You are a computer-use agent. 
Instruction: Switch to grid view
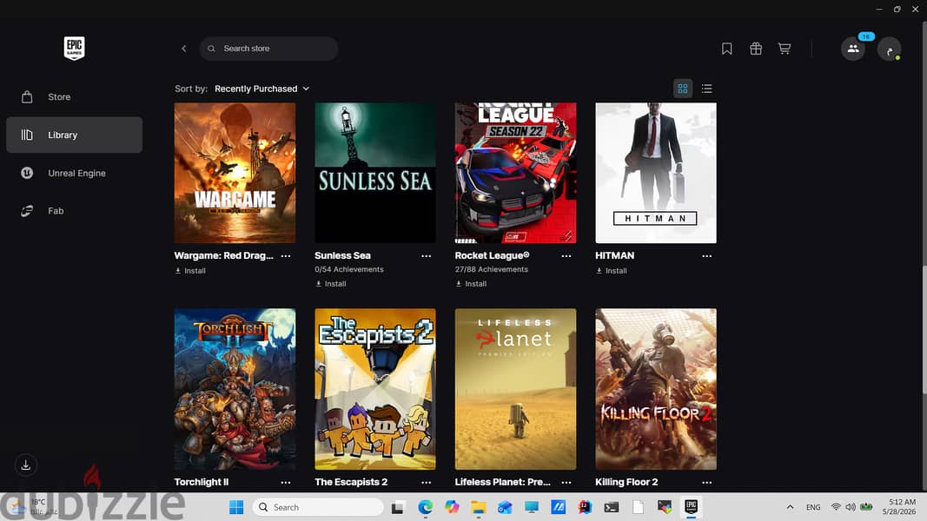[683, 89]
